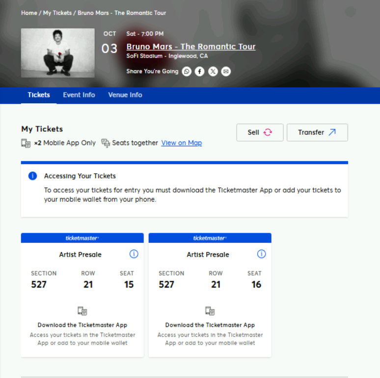Click ticketmaster logo on seat 16 card
Image resolution: width=380 pixels, height=378 pixels.
coord(210,238)
